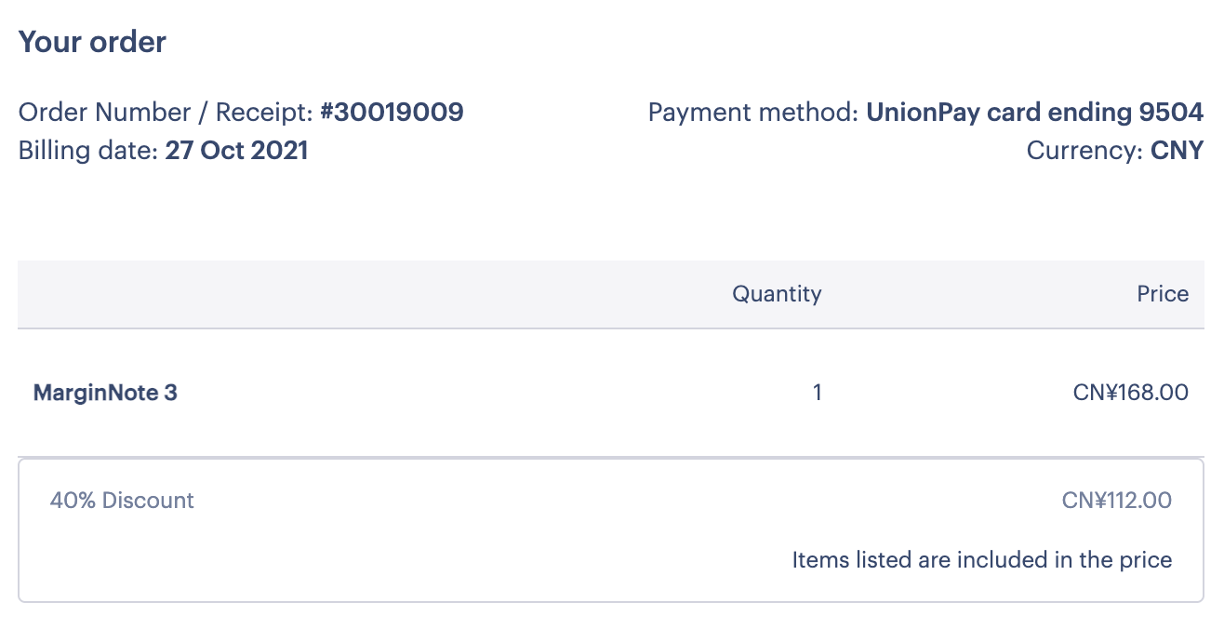The width and height of the screenshot is (1224, 629).
Task: Click the CN¥168.00 price
Action: tap(1130, 393)
